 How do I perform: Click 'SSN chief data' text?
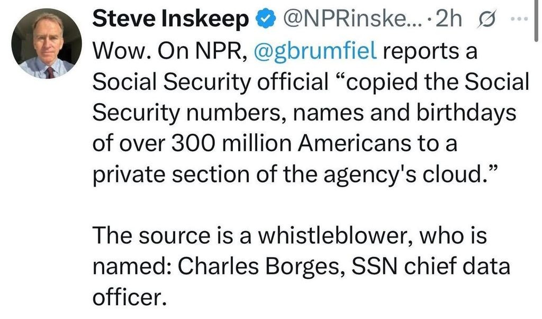tap(431, 266)
